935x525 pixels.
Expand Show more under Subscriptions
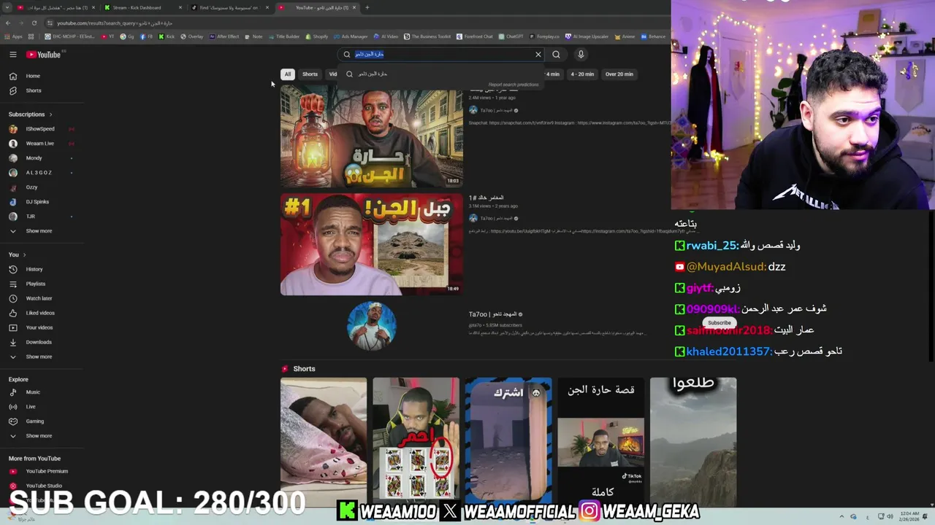(39, 231)
